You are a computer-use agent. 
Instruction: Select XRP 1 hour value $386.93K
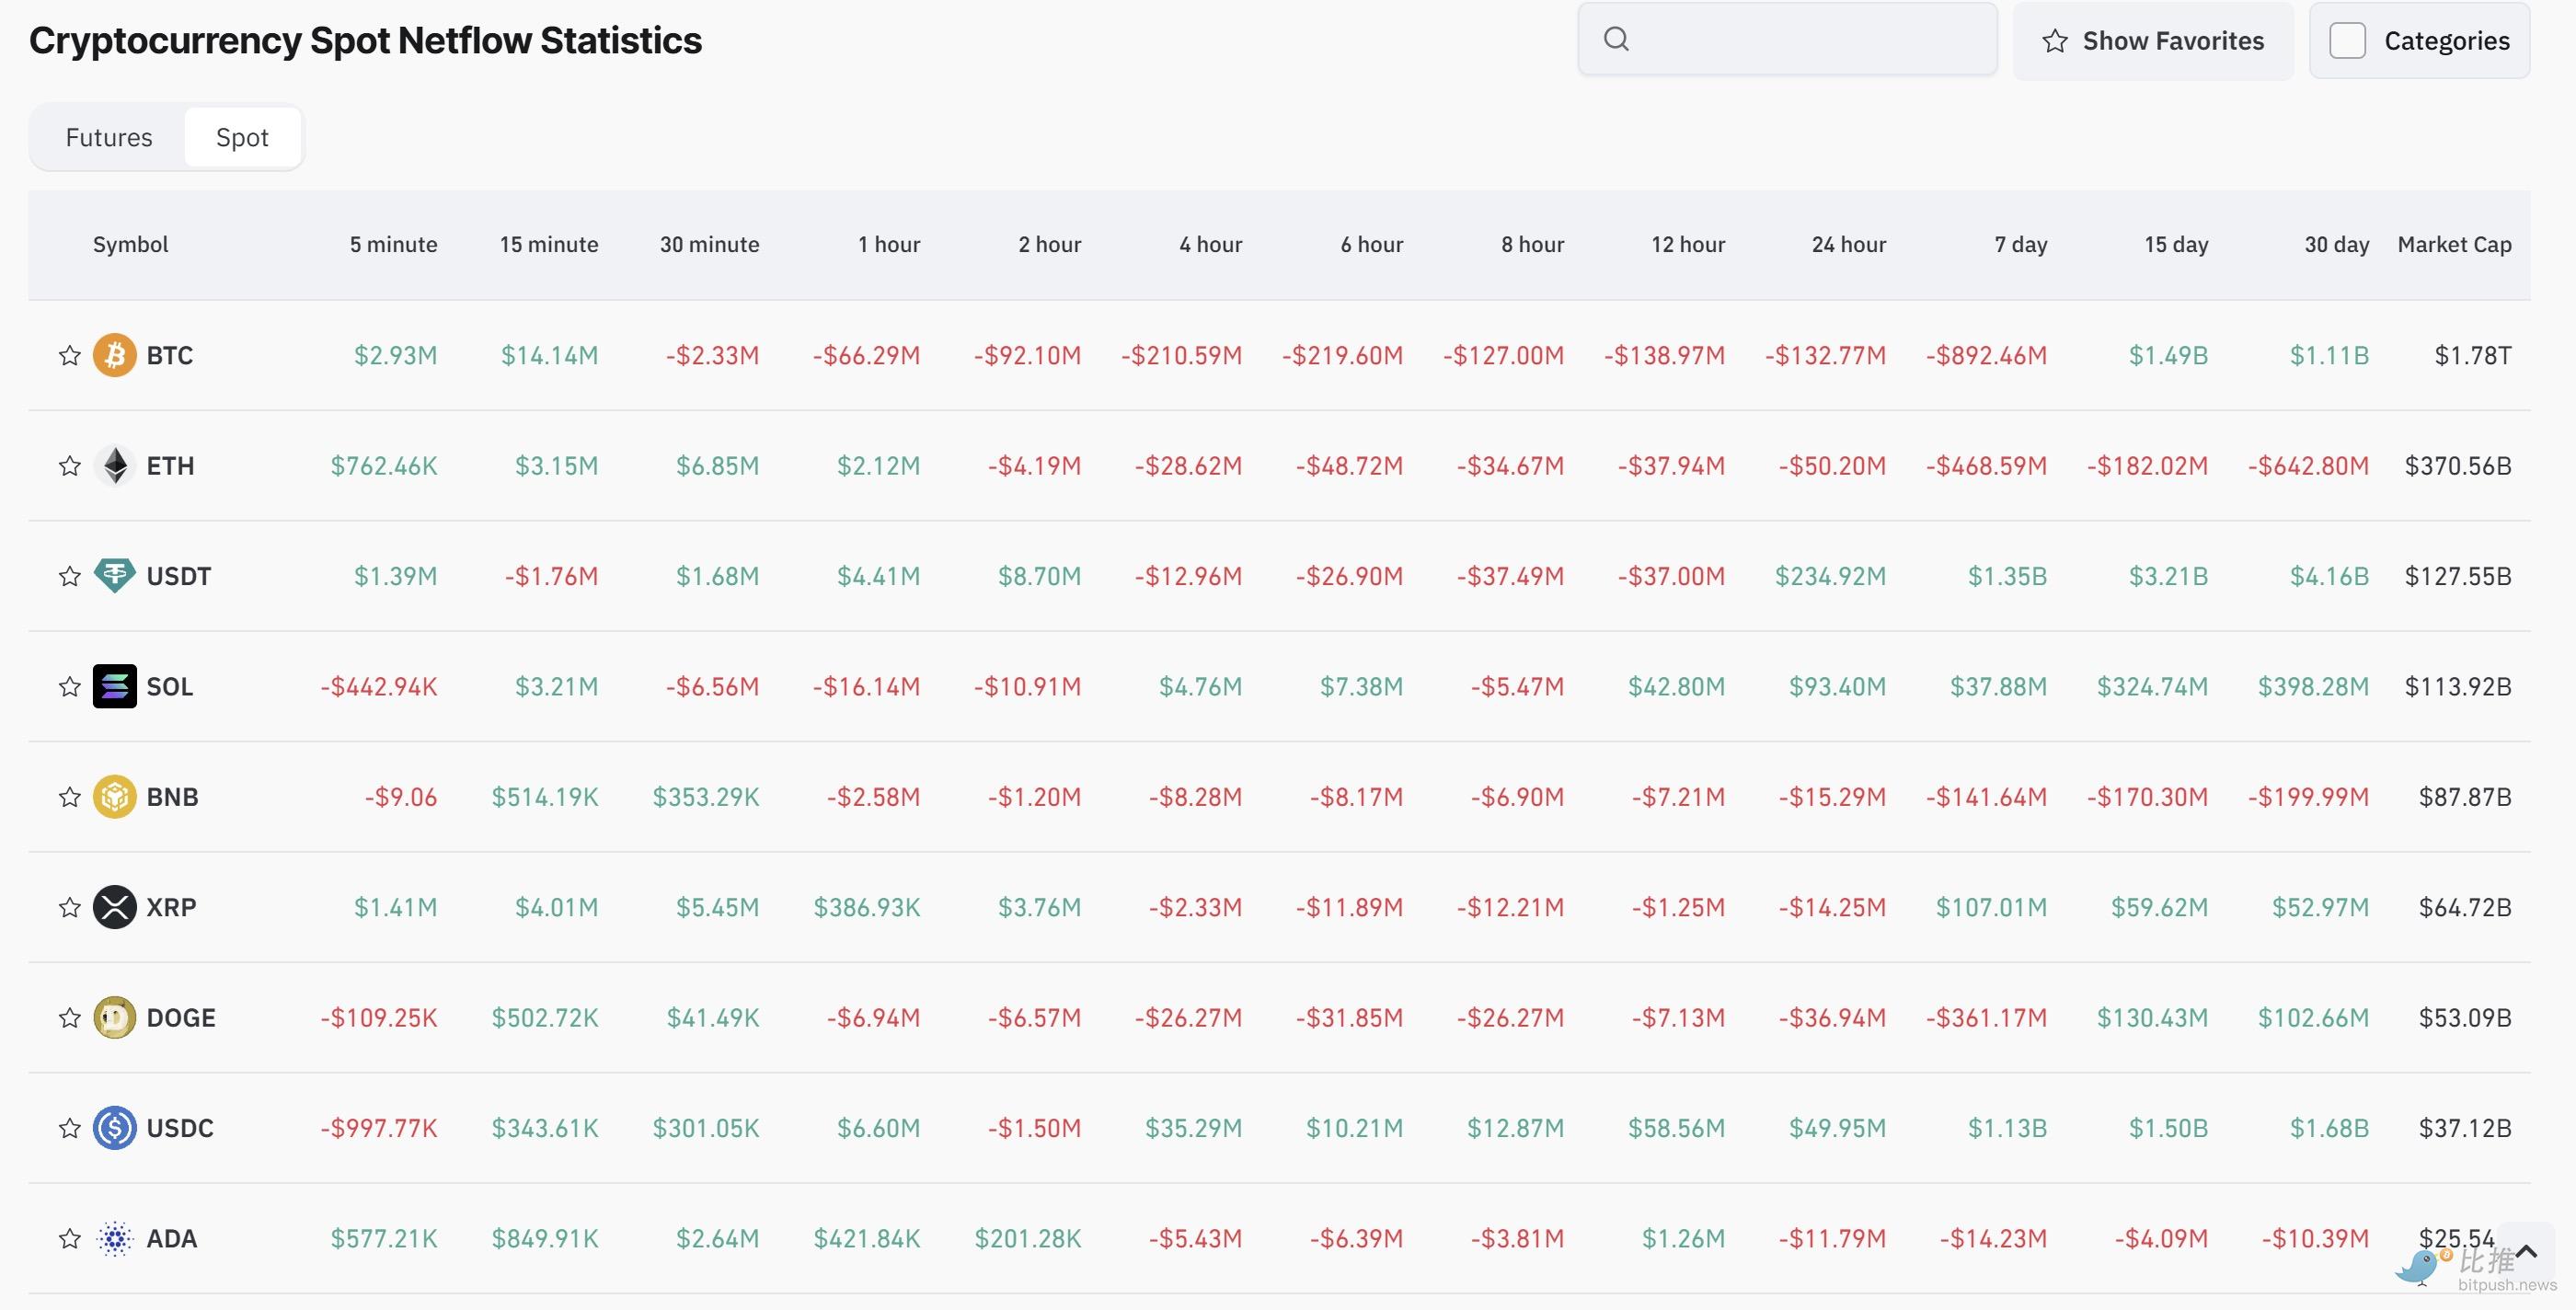pyautogui.click(x=867, y=907)
